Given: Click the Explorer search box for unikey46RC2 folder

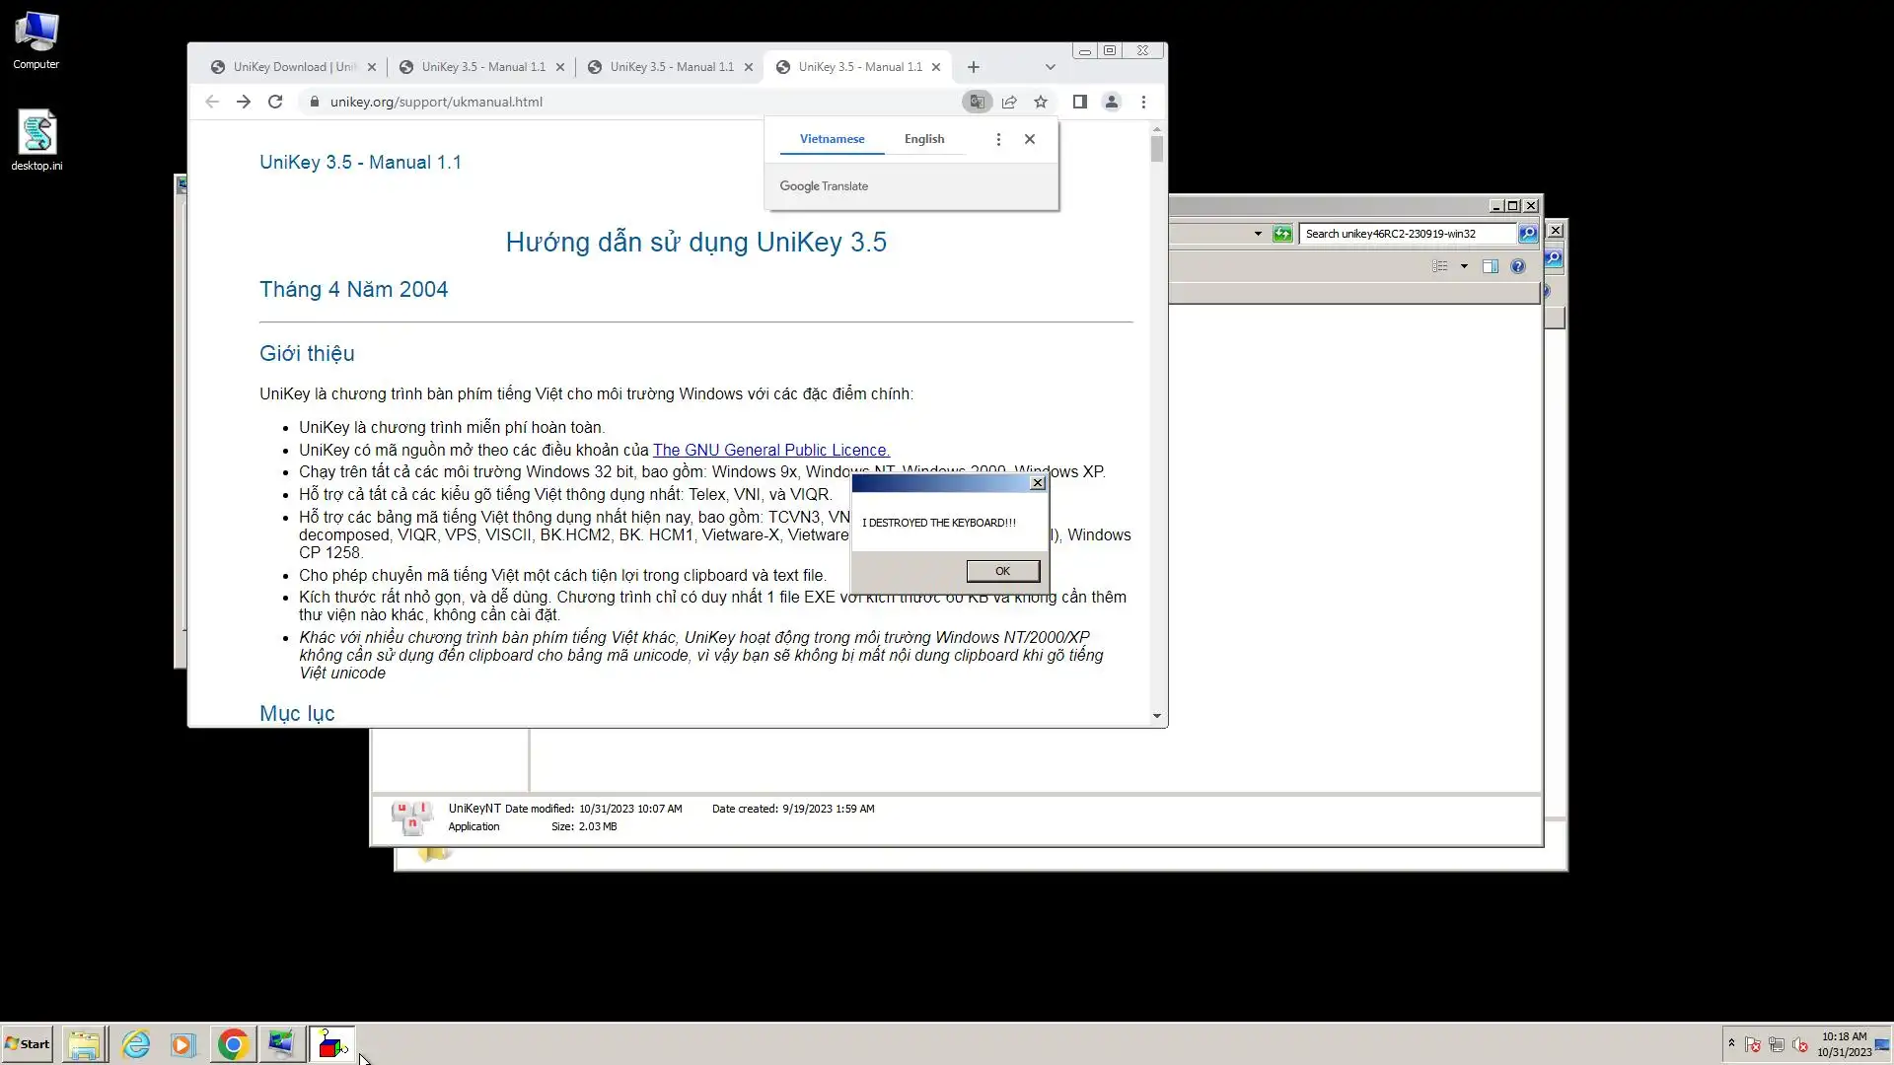Looking at the screenshot, I should pos(1407,234).
